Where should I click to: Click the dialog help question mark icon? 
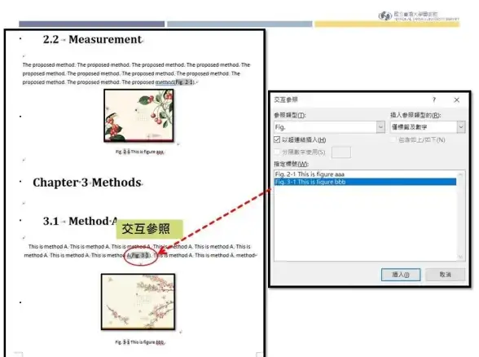pos(434,99)
